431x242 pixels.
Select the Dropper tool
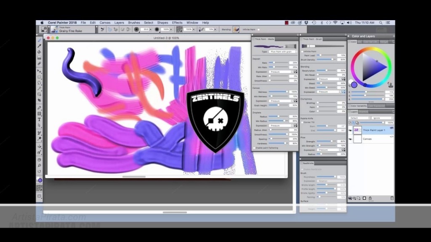[39, 46]
